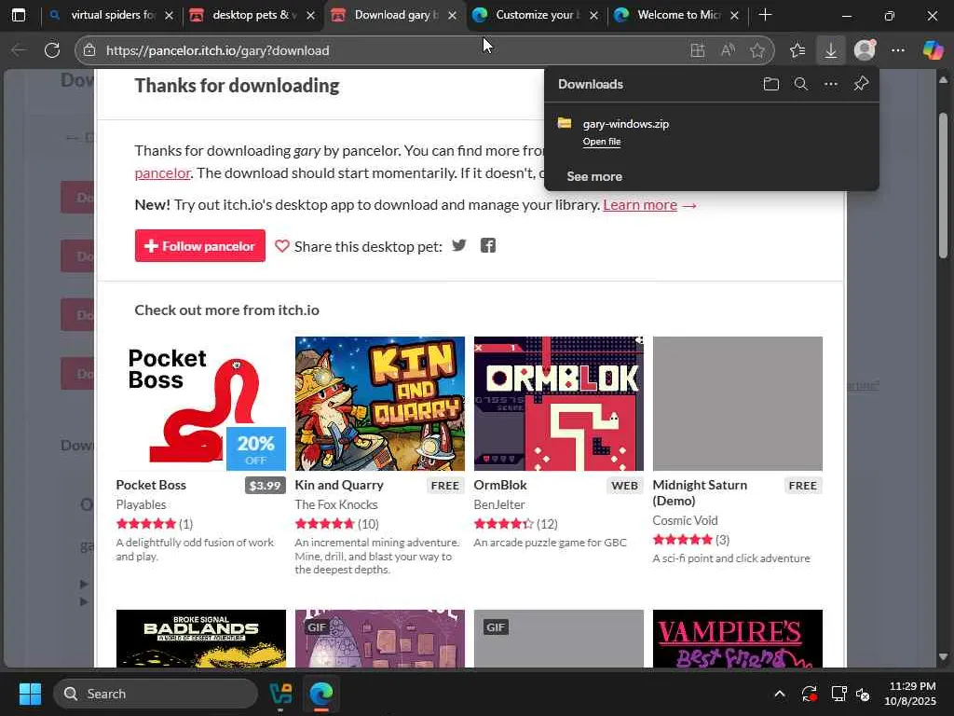Open Cosmic Void author link

685,520
